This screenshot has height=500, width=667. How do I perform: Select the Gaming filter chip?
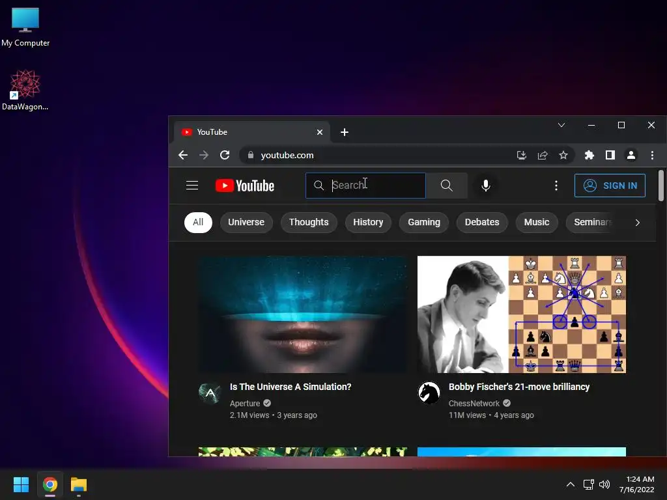coord(423,223)
